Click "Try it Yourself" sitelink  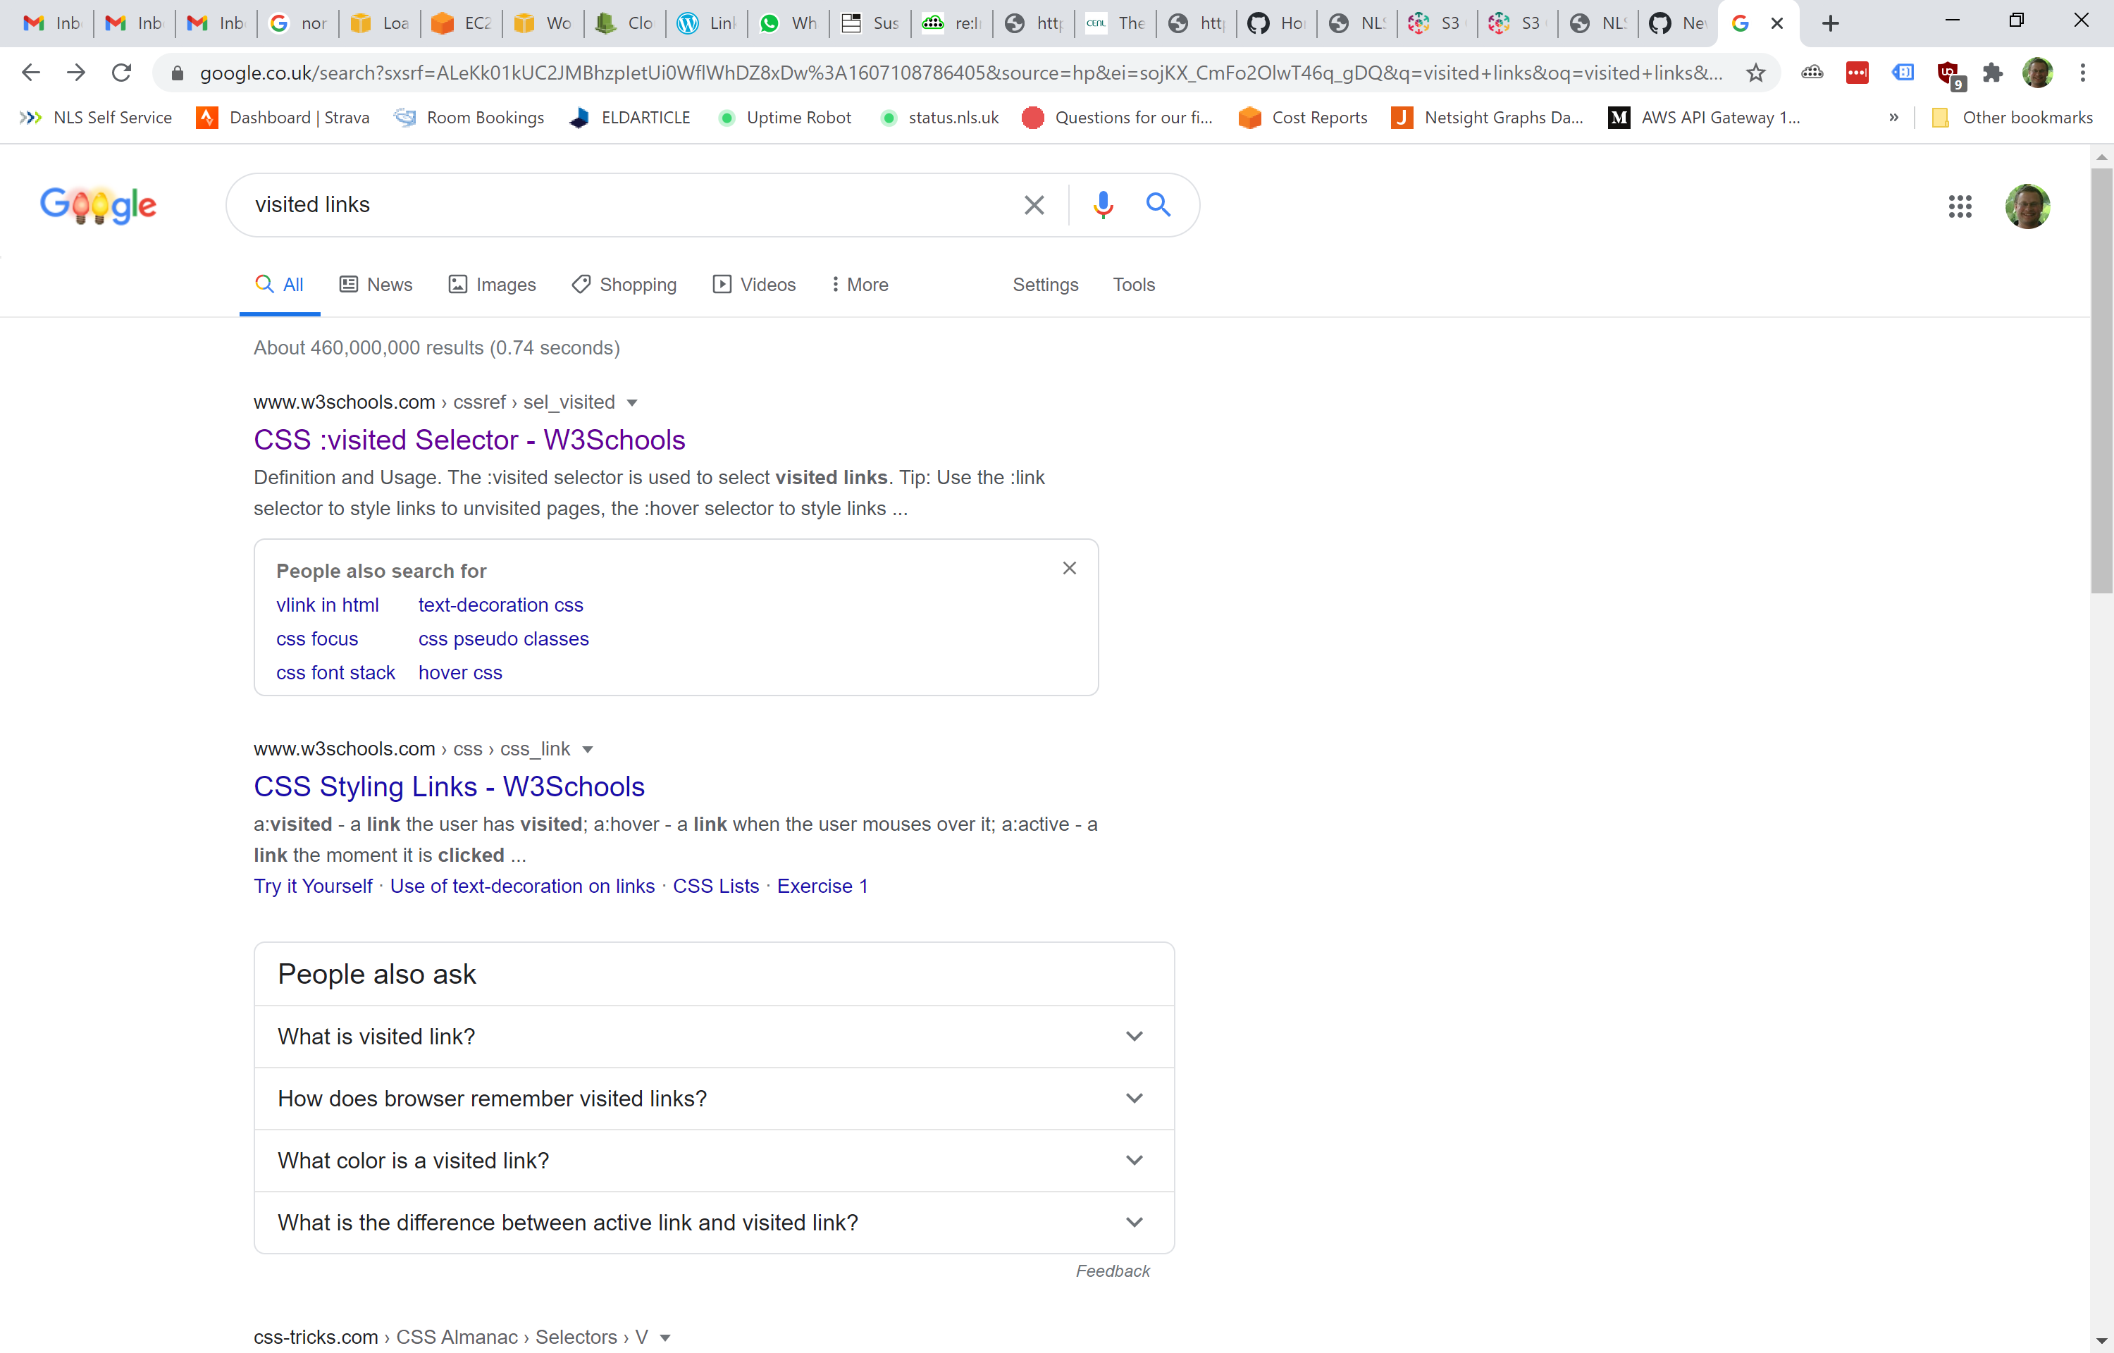tap(313, 886)
